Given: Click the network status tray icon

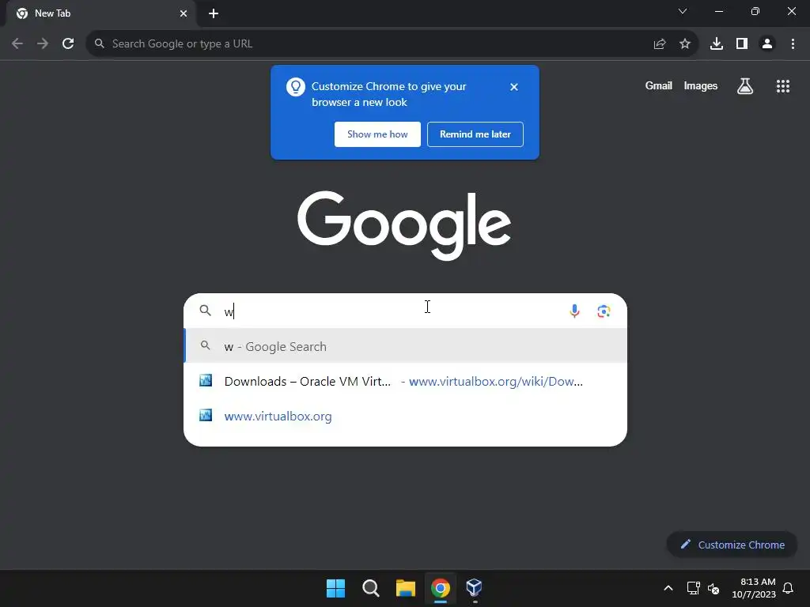Looking at the screenshot, I should [693, 588].
